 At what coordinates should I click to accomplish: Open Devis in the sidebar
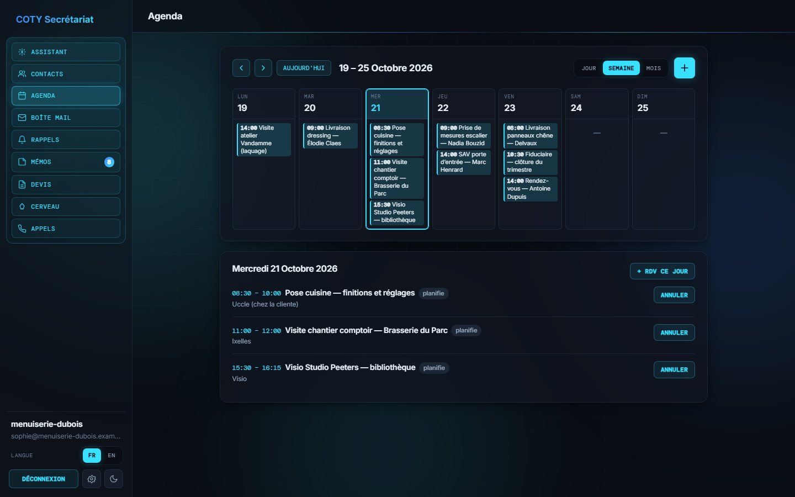click(x=66, y=184)
